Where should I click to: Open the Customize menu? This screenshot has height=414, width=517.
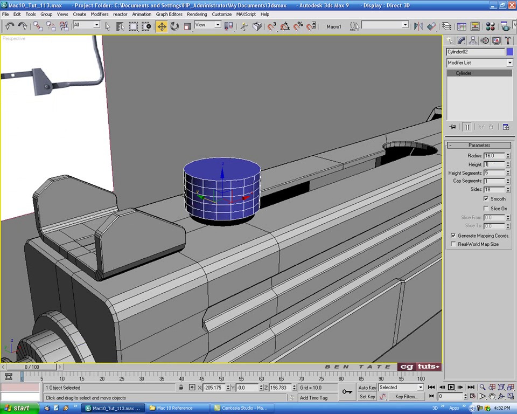pyautogui.click(x=221, y=14)
